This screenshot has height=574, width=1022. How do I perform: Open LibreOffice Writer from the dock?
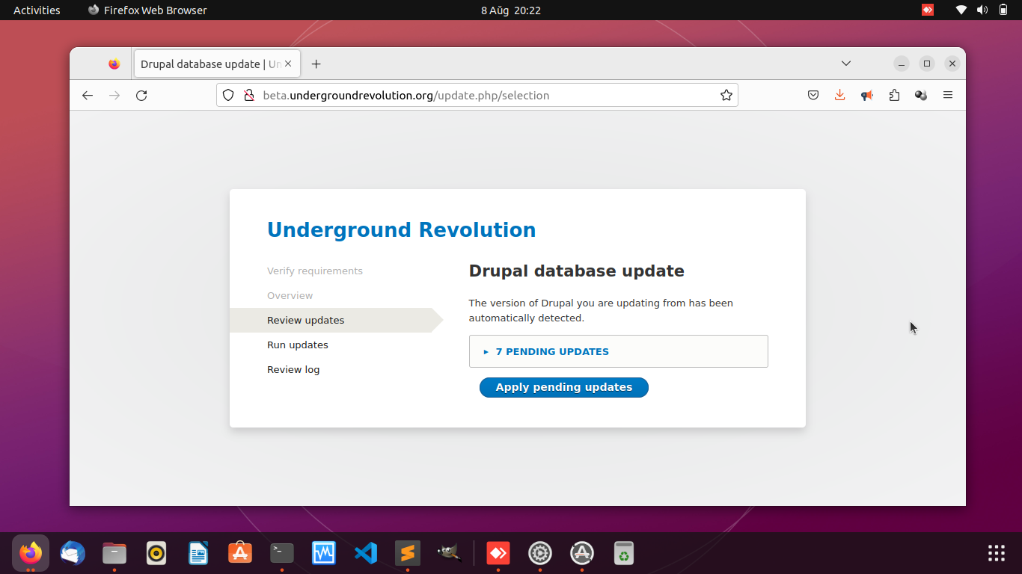point(198,553)
